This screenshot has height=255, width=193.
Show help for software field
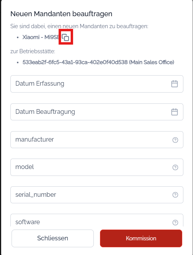[x=175, y=223]
